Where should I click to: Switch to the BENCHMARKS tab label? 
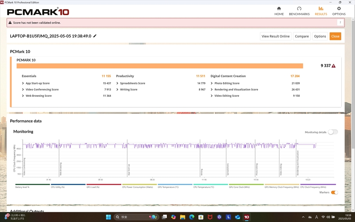[x=299, y=14]
